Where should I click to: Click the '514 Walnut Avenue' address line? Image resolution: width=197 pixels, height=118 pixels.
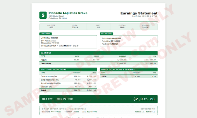49,41
